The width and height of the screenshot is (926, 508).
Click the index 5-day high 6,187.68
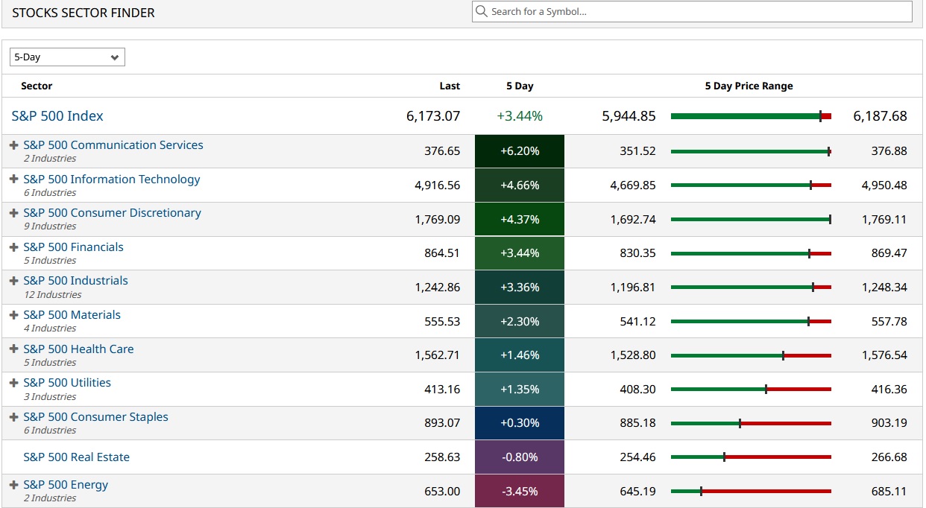[880, 116]
